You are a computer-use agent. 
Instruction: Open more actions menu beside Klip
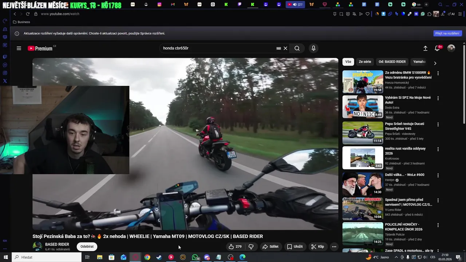[334, 246]
